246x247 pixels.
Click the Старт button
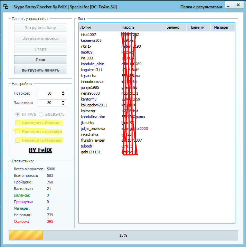pos(40,49)
